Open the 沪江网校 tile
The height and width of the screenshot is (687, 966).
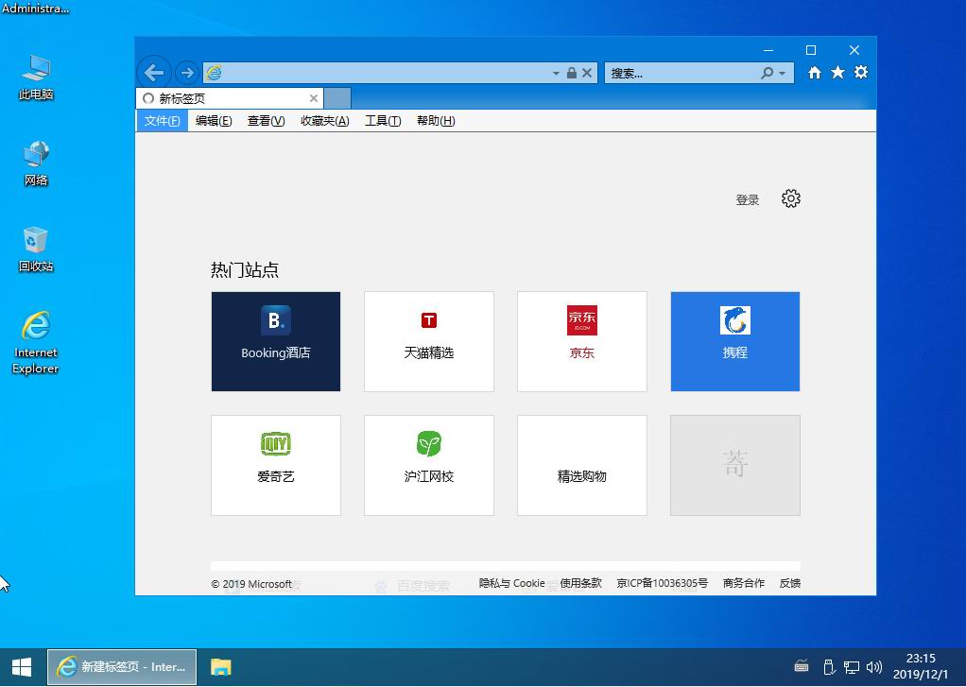429,465
